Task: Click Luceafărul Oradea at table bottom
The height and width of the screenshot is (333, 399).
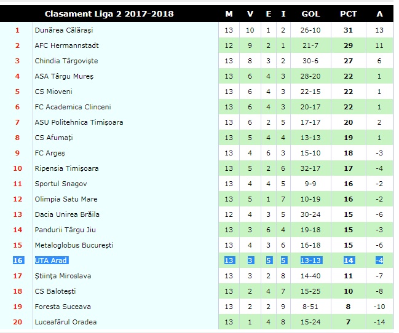Action: pyautogui.click(x=66, y=322)
